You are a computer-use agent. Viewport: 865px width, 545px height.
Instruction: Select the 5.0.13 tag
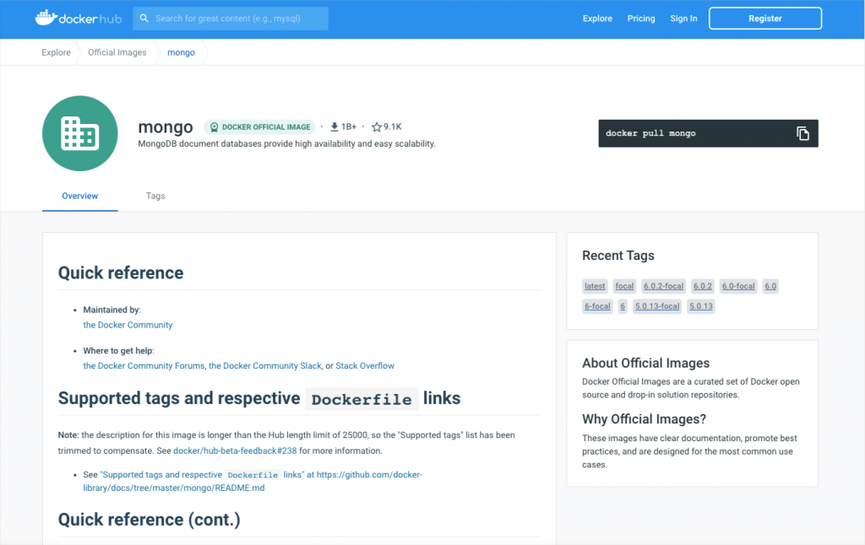pyautogui.click(x=701, y=306)
